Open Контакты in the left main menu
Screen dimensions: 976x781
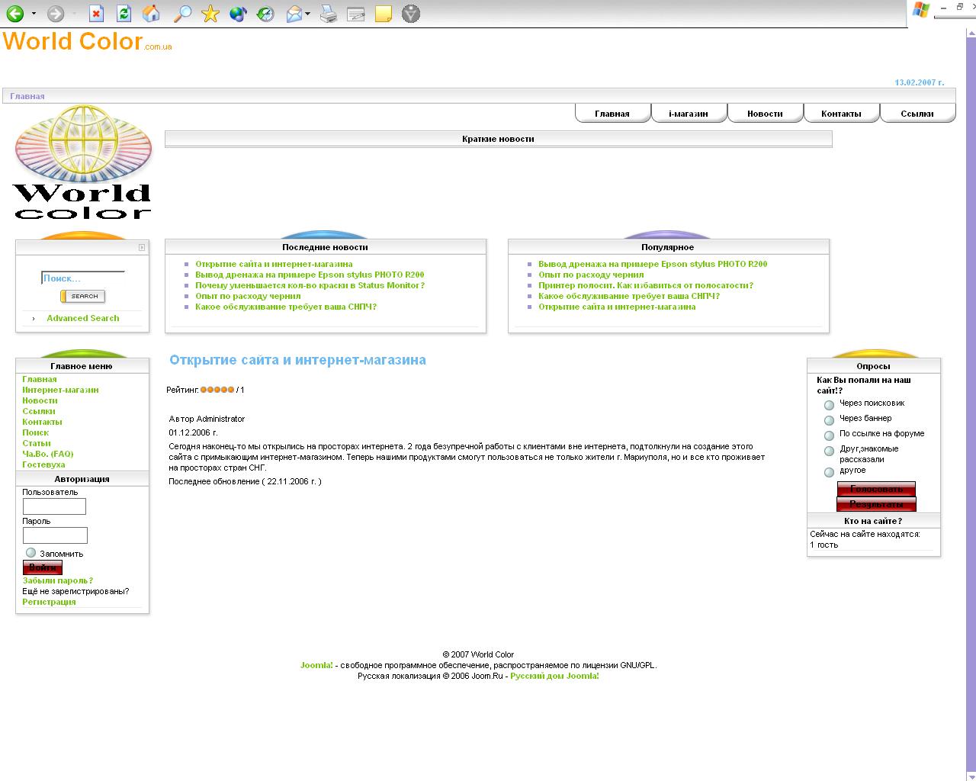coord(42,422)
